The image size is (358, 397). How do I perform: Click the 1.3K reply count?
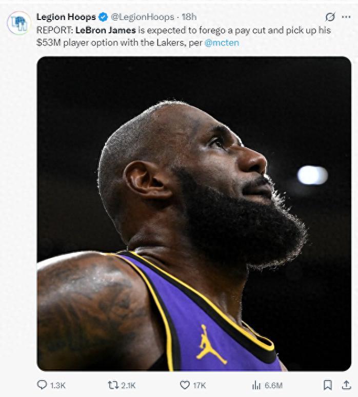point(58,385)
